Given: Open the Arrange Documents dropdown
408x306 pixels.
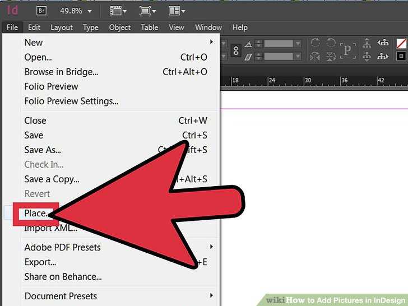Looking at the screenshot, I should point(177,11).
